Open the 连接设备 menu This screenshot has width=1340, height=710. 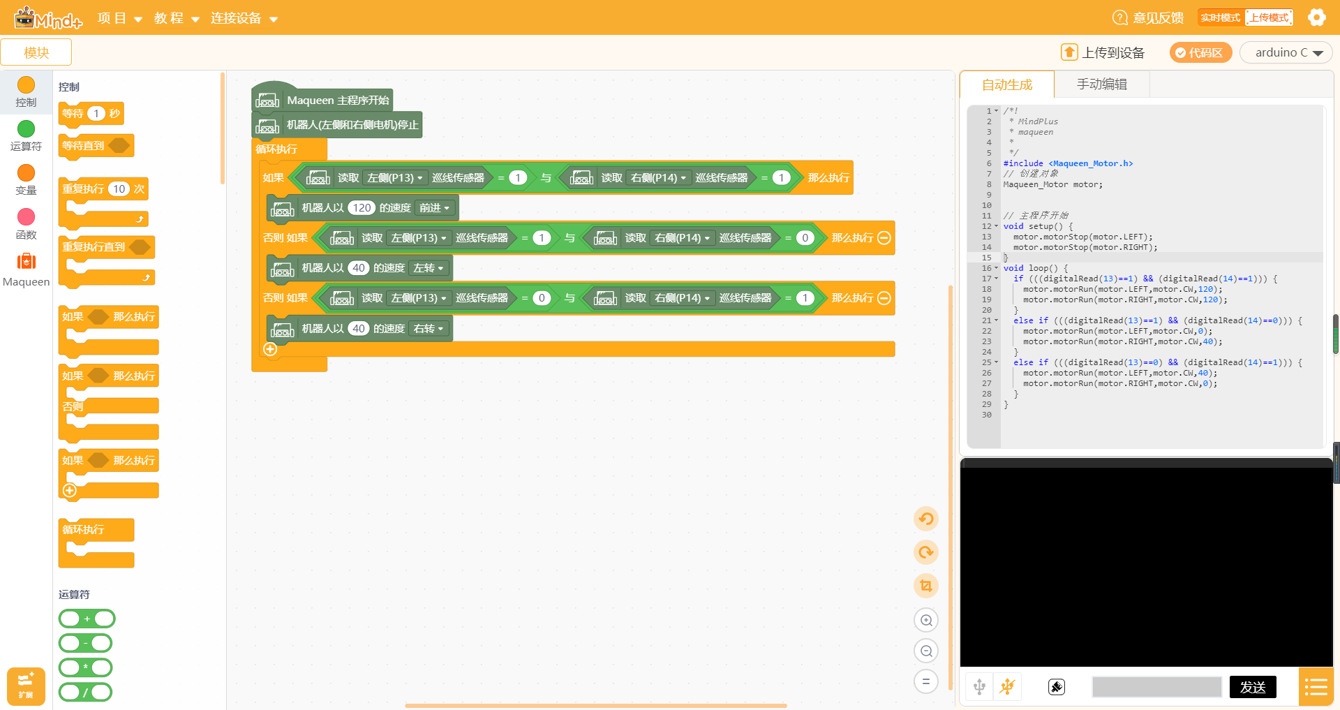pyautogui.click(x=244, y=18)
